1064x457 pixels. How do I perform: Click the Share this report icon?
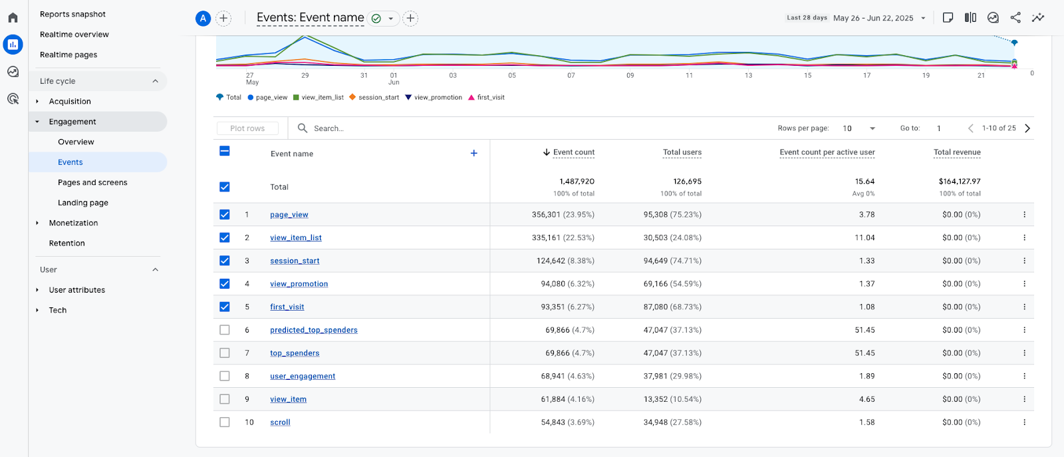pyautogui.click(x=1015, y=18)
